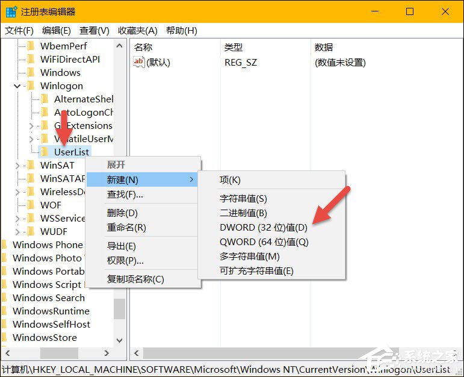Image resolution: width=464 pixels, height=377 pixels.
Task: Click the 类型 column header
Action: [x=233, y=47]
